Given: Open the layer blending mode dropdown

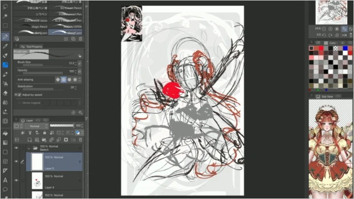Looking at the screenshot, I should pos(34,126).
